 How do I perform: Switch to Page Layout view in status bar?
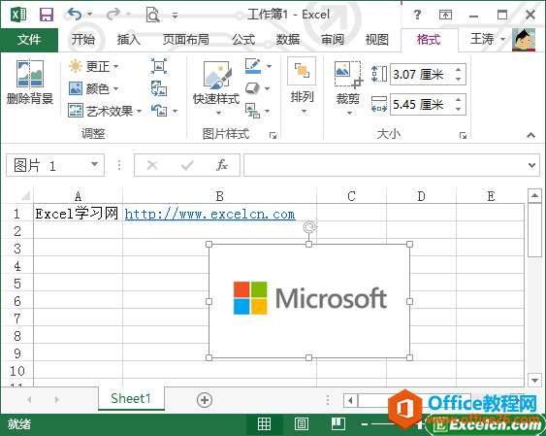302,424
